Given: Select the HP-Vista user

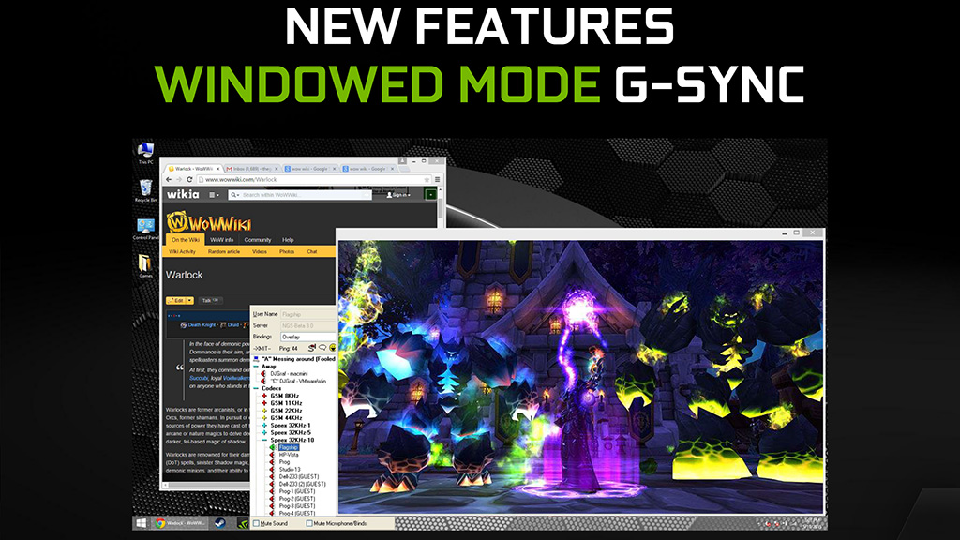Looking at the screenshot, I should tap(289, 455).
